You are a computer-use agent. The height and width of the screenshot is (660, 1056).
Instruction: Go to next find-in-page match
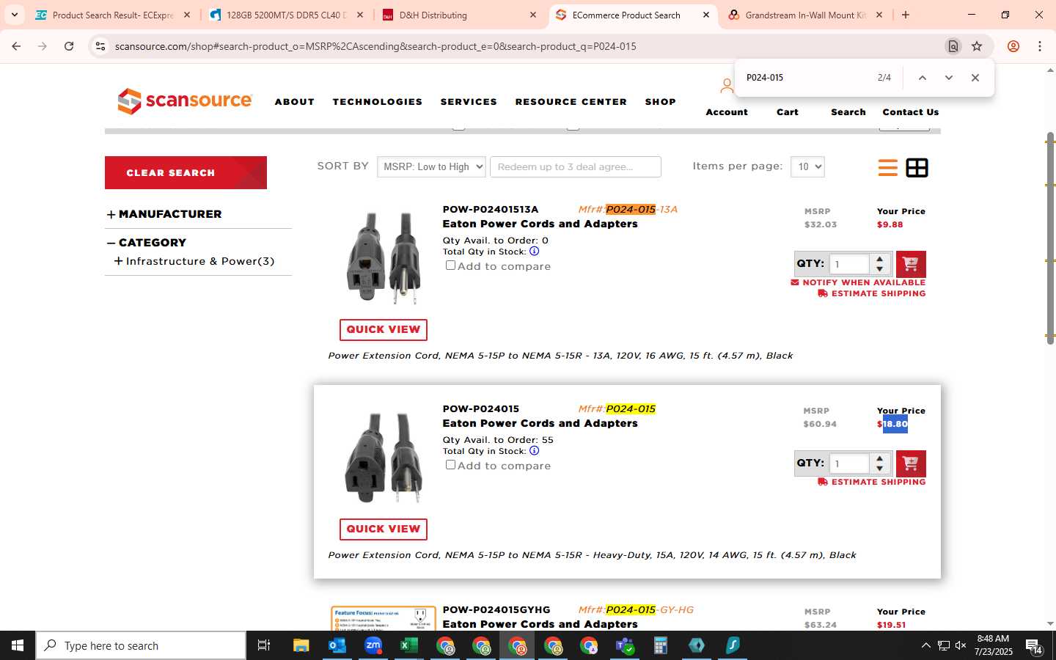click(948, 78)
